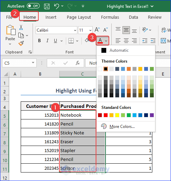Click the Insert Function fx icon
Image resolution: width=171 pixels, height=181 pixels.
click(78, 63)
